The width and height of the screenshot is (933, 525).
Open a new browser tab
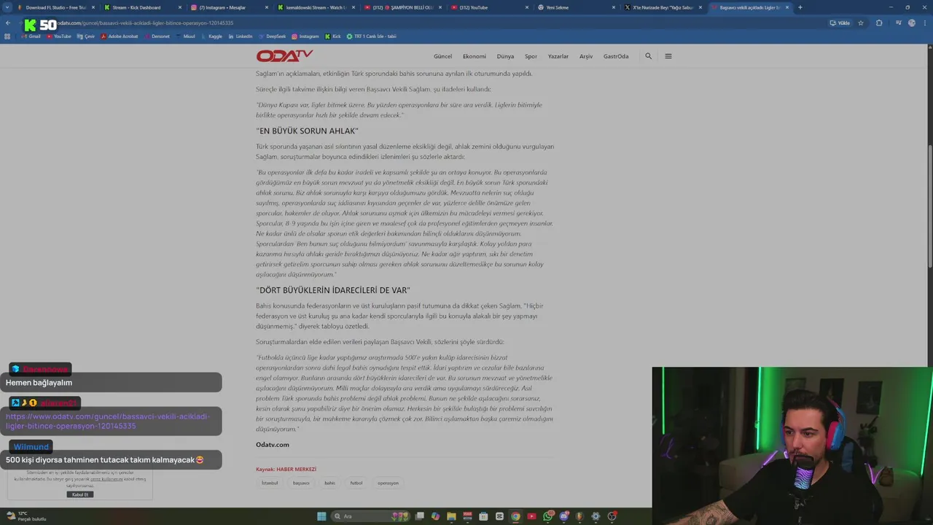[x=800, y=7]
